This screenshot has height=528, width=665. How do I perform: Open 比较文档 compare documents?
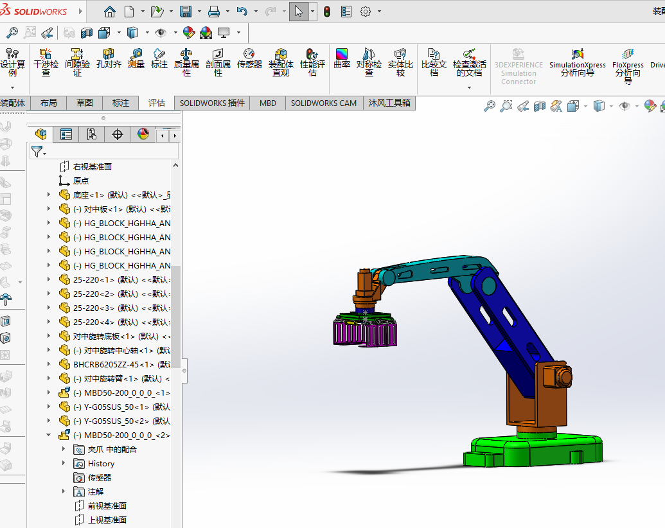[x=434, y=63]
